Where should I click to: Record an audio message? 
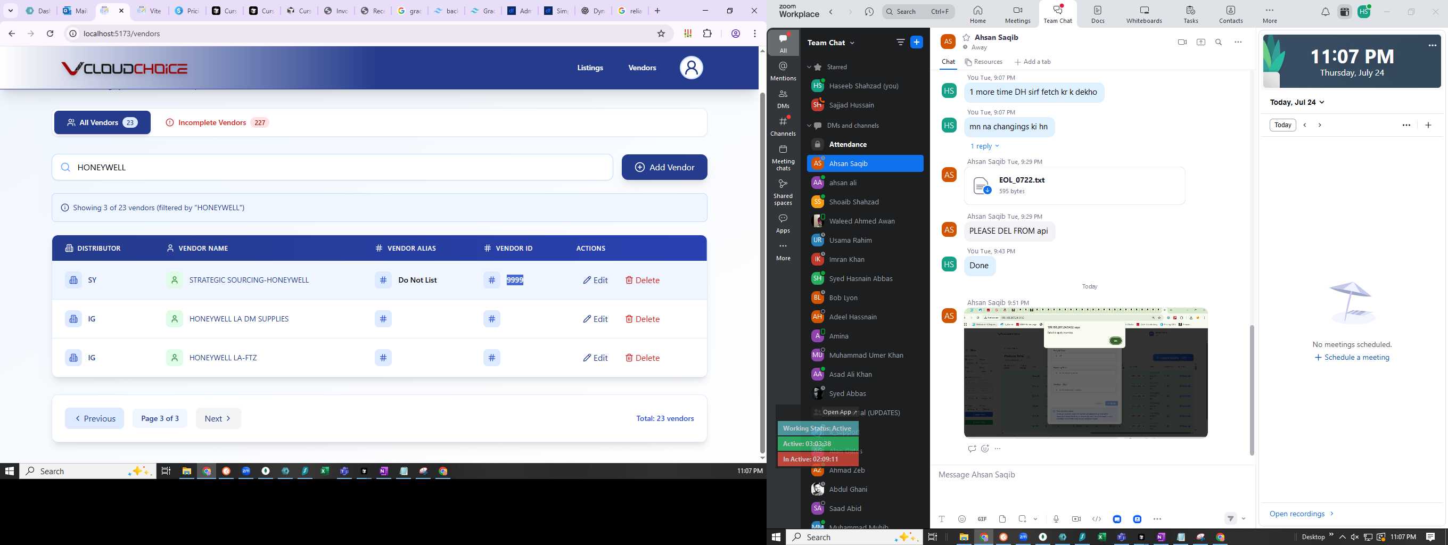point(1056,519)
